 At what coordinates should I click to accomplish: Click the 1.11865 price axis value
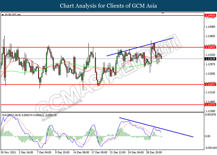(210, 102)
